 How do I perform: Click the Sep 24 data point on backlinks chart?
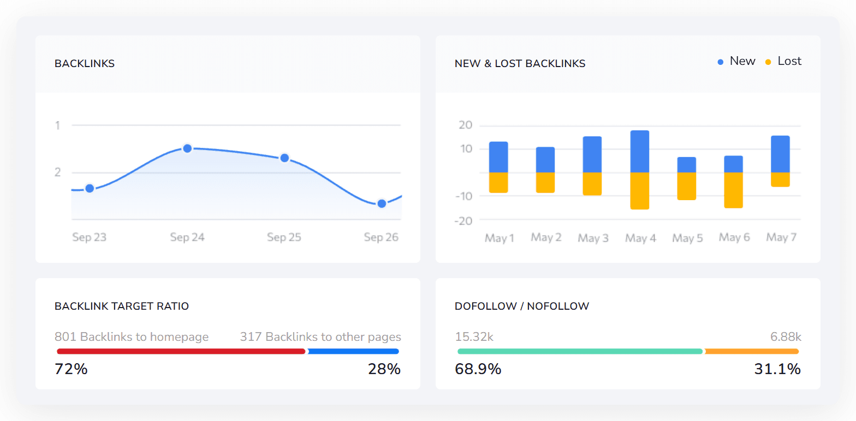[x=187, y=148]
